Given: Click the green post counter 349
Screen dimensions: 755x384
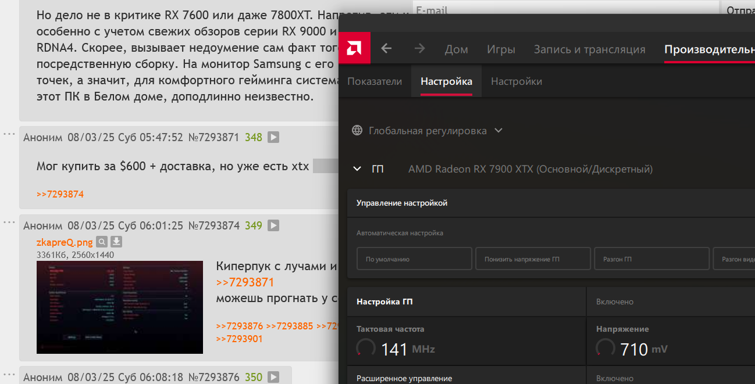Looking at the screenshot, I should coord(254,225).
